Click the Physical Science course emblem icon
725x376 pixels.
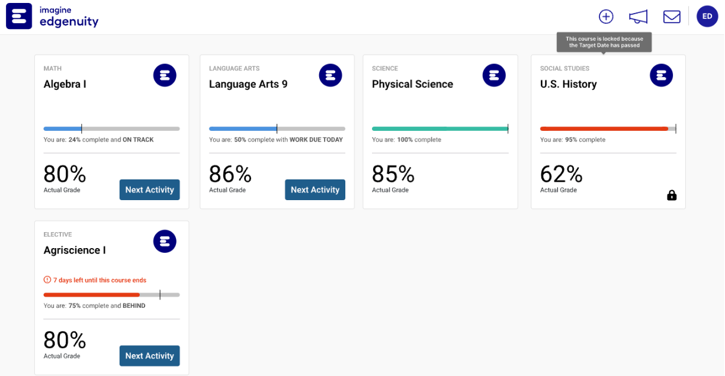pos(494,75)
